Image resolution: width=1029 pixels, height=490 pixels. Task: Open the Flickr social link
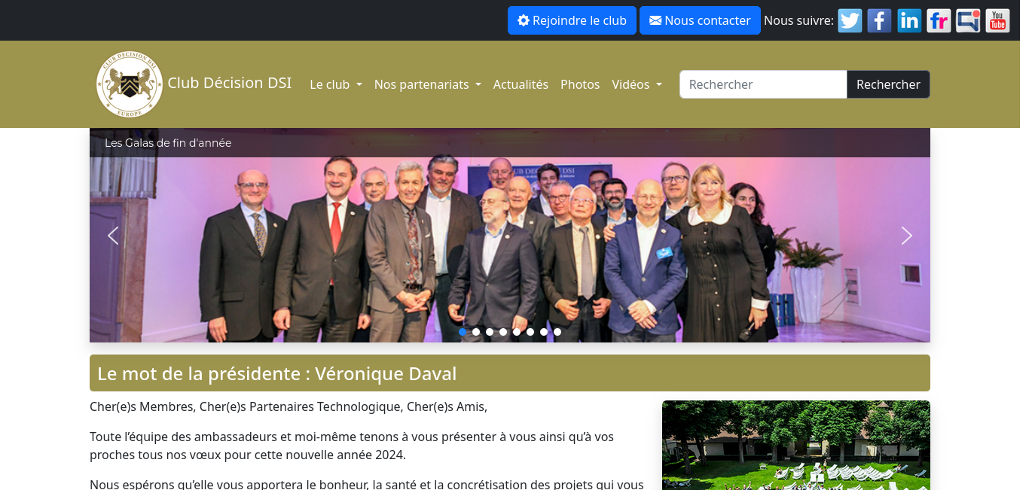(x=939, y=20)
